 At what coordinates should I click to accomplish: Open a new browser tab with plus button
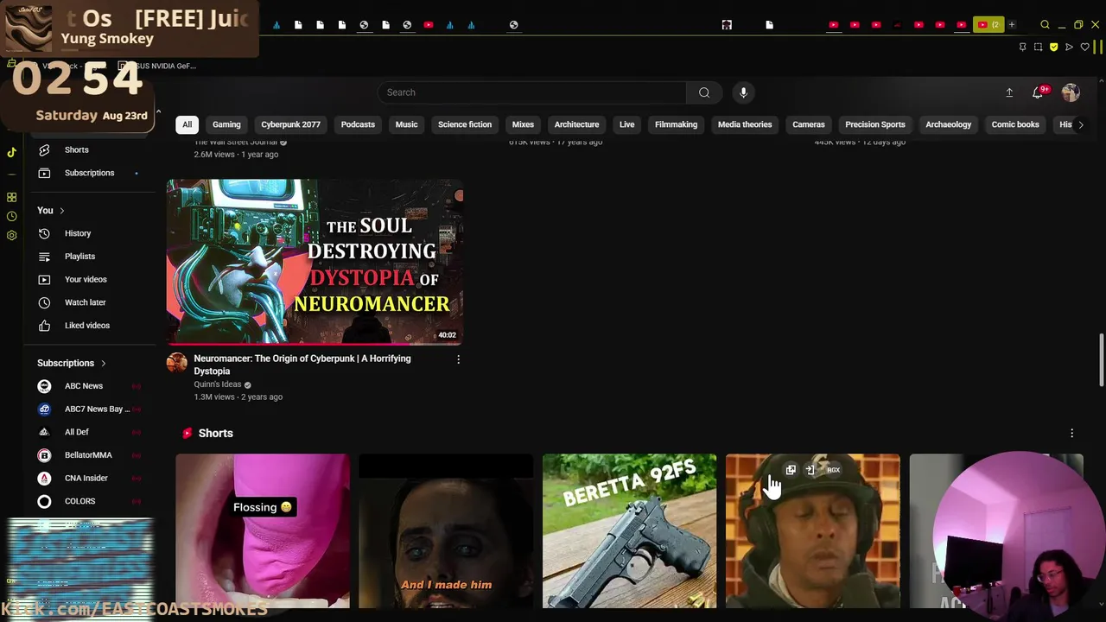pyautogui.click(x=1012, y=24)
